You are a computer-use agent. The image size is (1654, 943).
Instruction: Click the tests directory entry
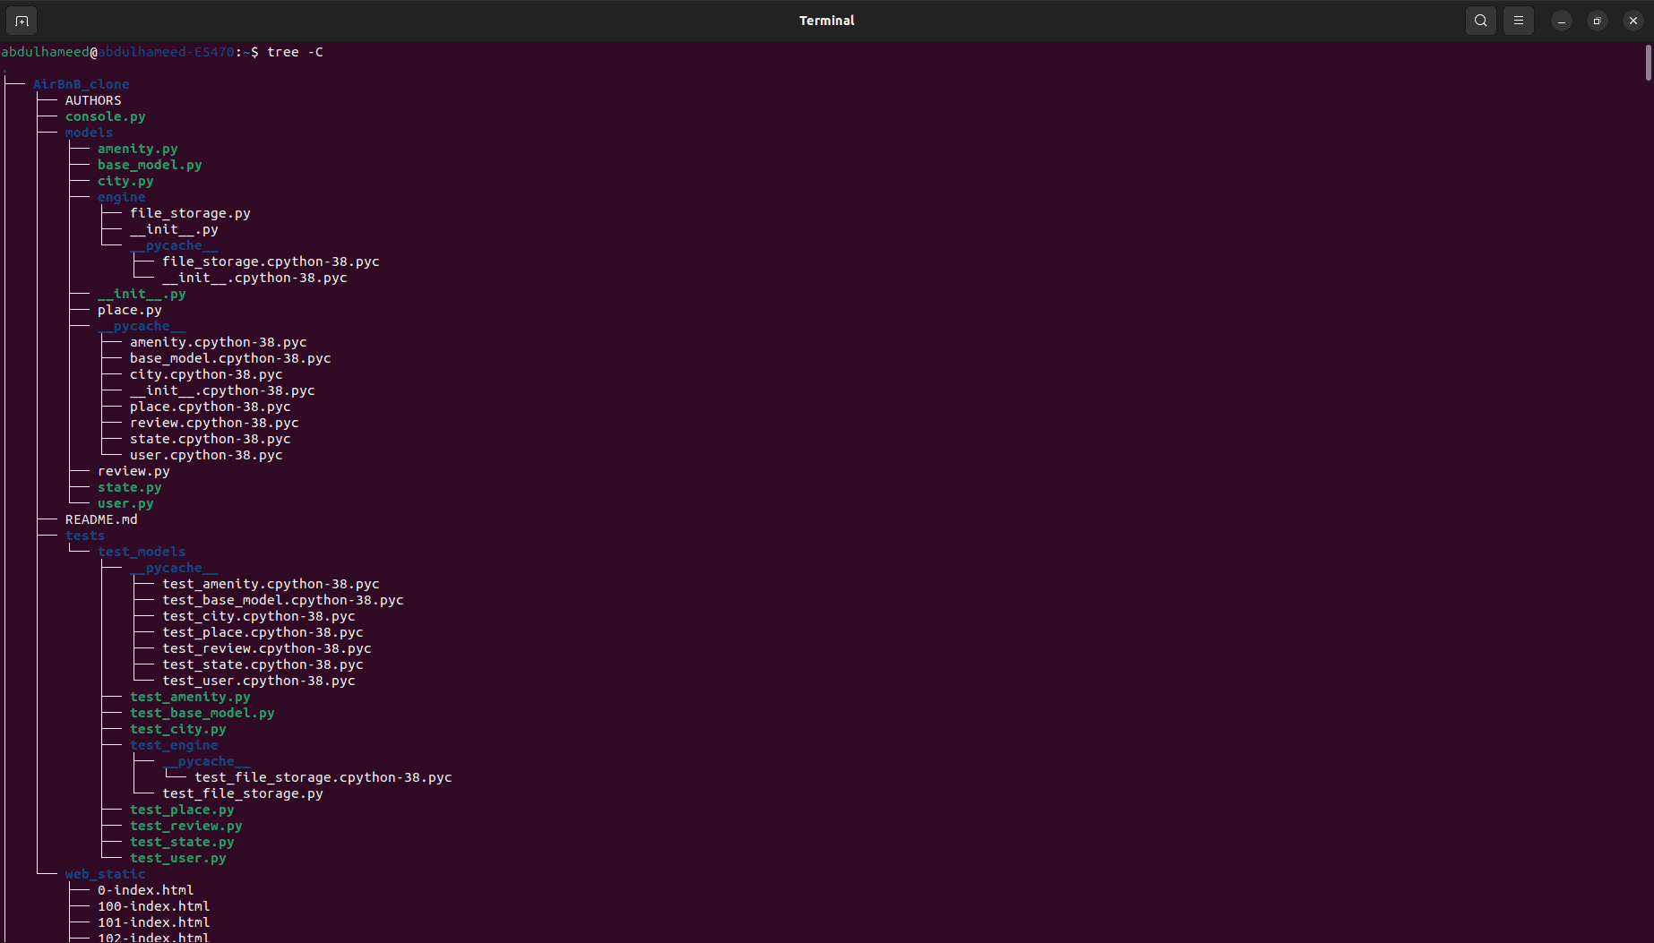85,536
